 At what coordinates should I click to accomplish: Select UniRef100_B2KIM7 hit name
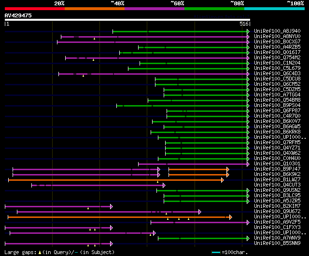click(x=277, y=206)
